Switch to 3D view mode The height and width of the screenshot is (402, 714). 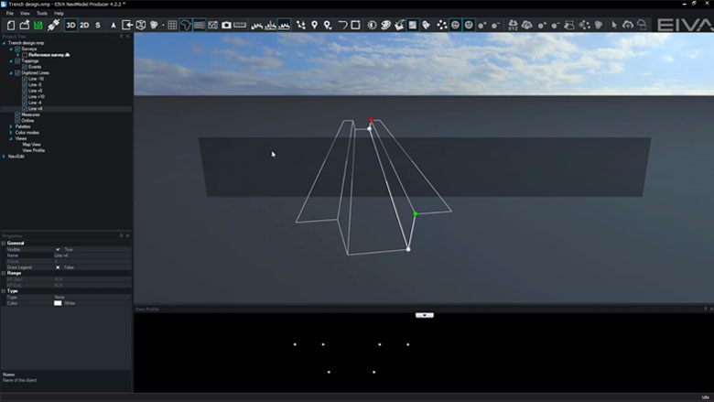(x=71, y=25)
